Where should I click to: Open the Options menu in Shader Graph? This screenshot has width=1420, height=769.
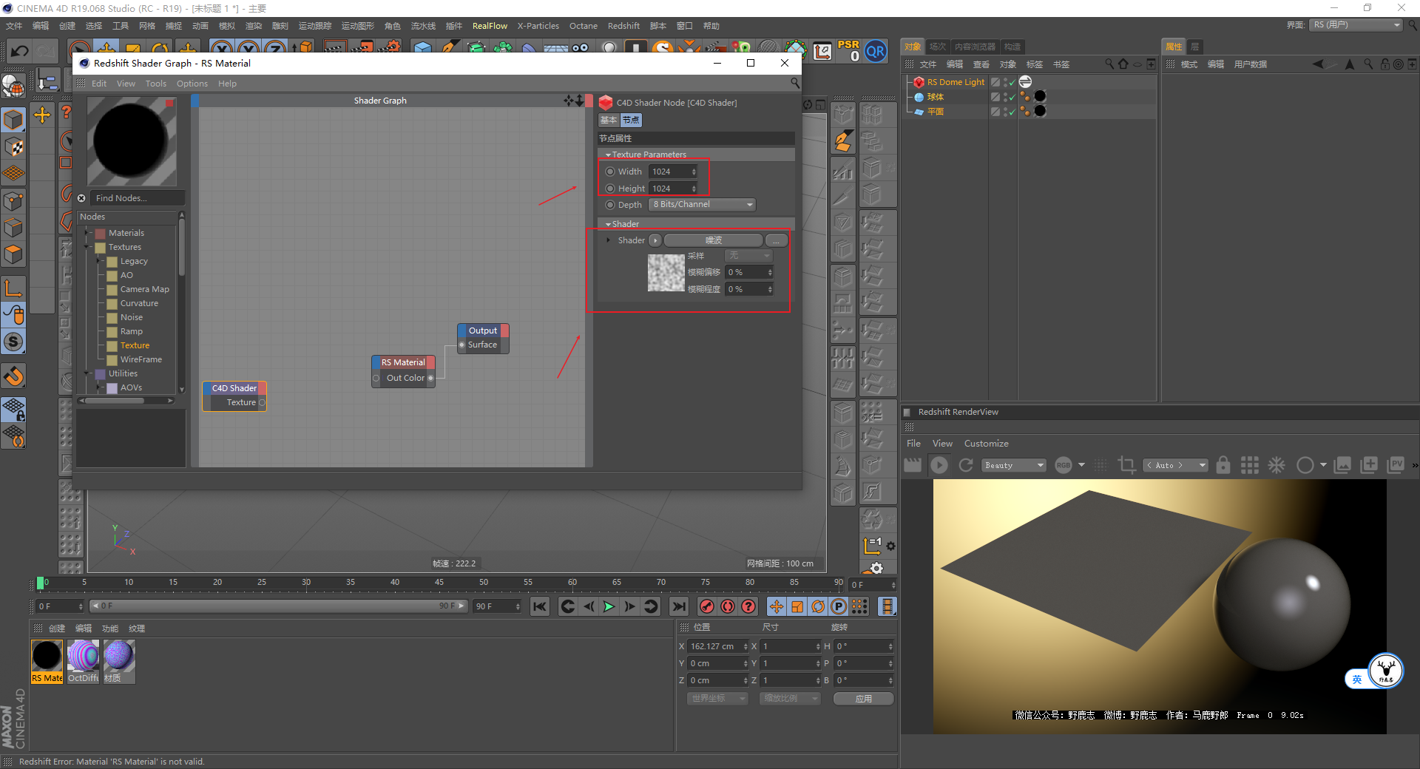pyautogui.click(x=192, y=84)
